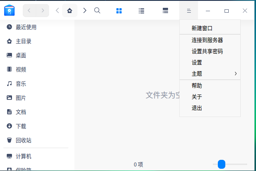The width and height of the screenshot is (256, 171).
Task: Switch to compact detail view
Action: coord(165,11)
